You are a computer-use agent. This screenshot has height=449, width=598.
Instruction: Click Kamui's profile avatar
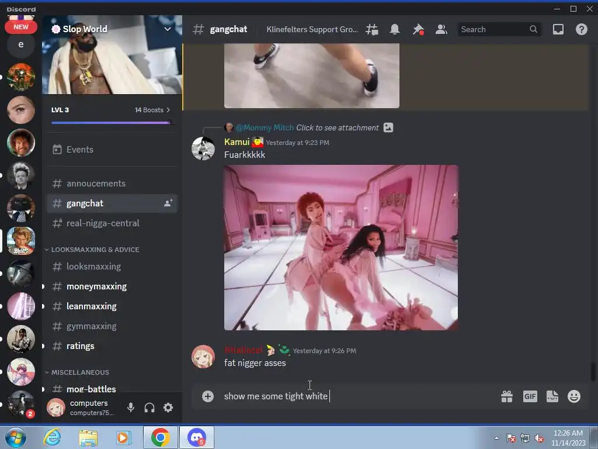[x=203, y=148]
